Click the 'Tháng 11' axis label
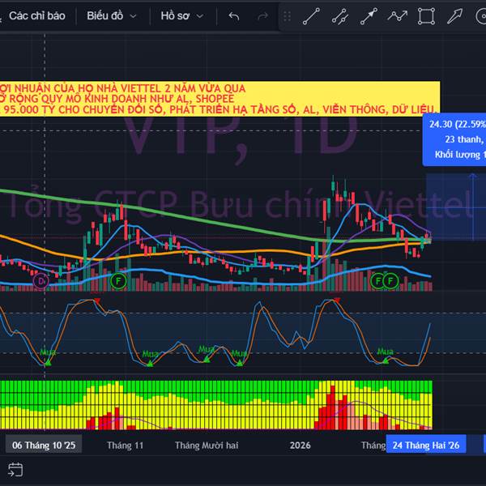486x486 pixels. (126, 446)
